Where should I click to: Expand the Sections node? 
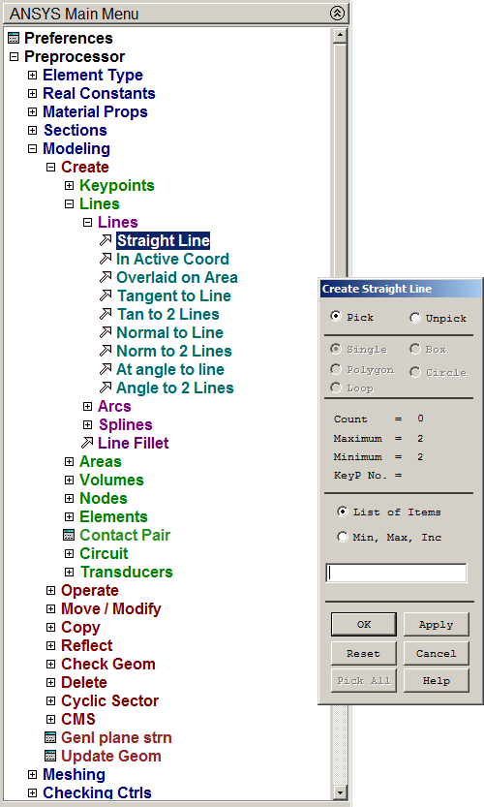pyautogui.click(x=32, y=130)
